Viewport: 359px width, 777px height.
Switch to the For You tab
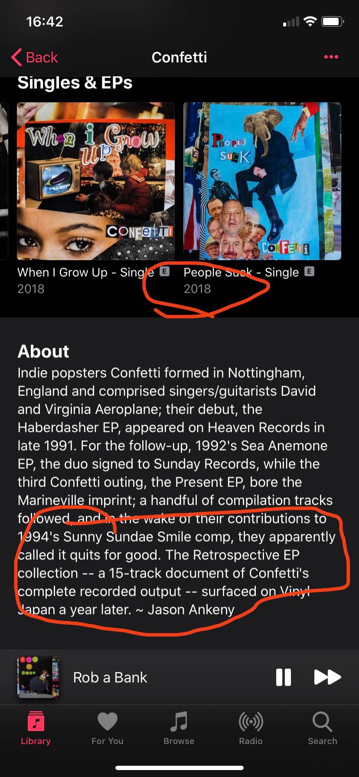coord(108,728)
